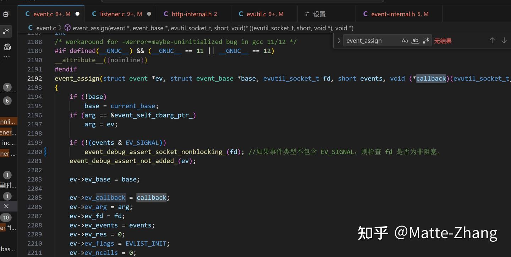Image resolution: width=511 pixels, height=257 pixels.
Task: Enable regex (.*) in the find widget
Action: tap(426, 41)
